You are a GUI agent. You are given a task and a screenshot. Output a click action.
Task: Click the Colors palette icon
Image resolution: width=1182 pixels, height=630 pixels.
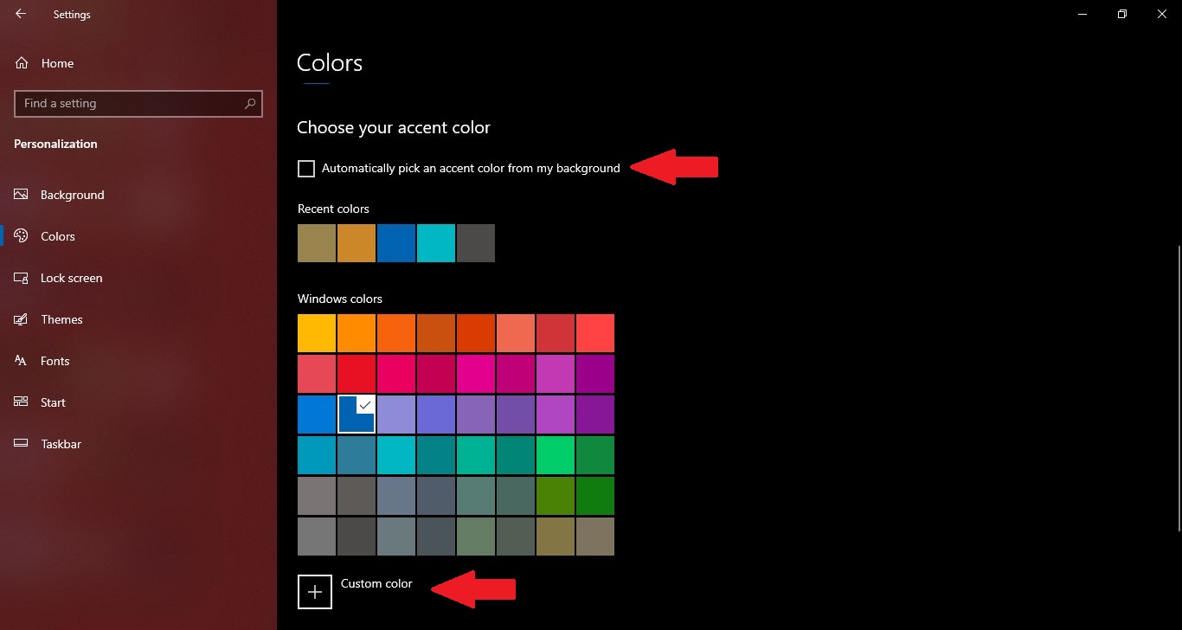click(22, 236)
